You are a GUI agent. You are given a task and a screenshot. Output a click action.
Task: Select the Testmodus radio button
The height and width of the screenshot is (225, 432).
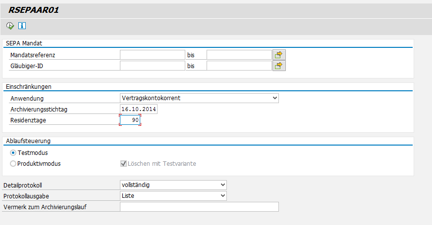13,153
